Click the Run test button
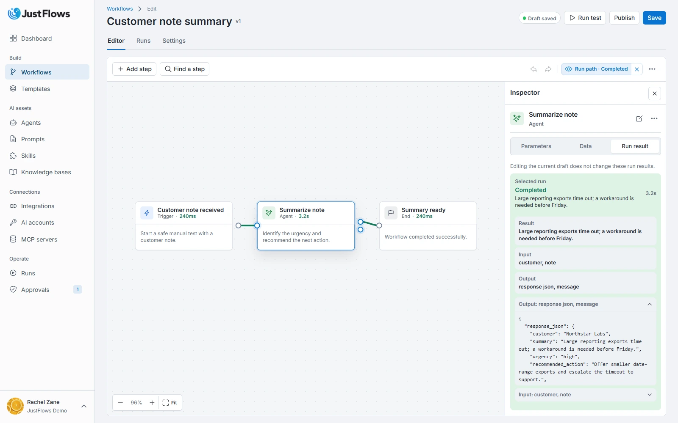Viewport: 678px width, 423px height. point(585,18)
